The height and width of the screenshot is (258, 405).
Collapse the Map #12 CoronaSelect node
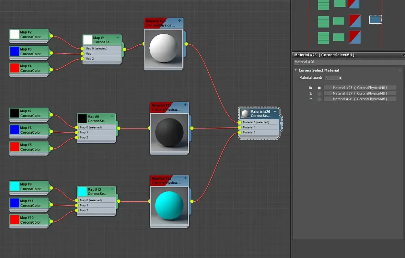112,189
